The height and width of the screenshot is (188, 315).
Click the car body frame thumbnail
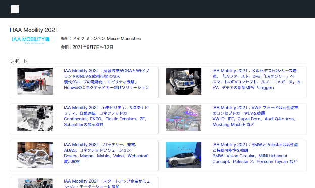35,155
